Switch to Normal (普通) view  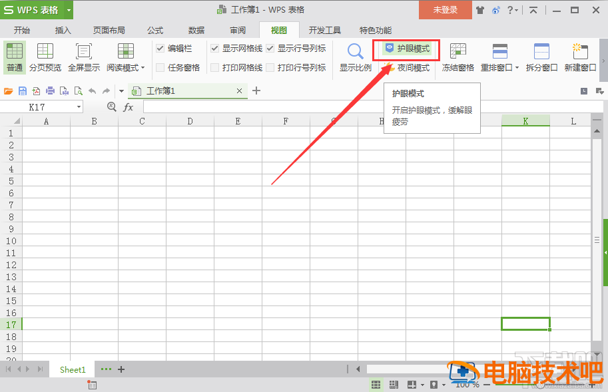[15, 57]
